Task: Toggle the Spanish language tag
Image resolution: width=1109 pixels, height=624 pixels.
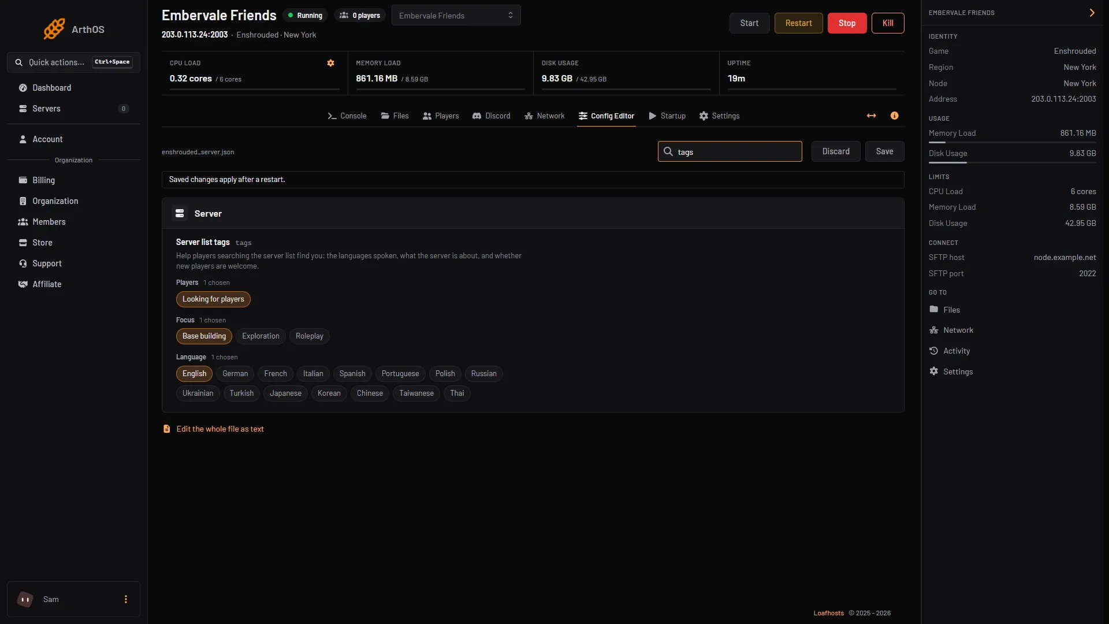Action: 352,374
